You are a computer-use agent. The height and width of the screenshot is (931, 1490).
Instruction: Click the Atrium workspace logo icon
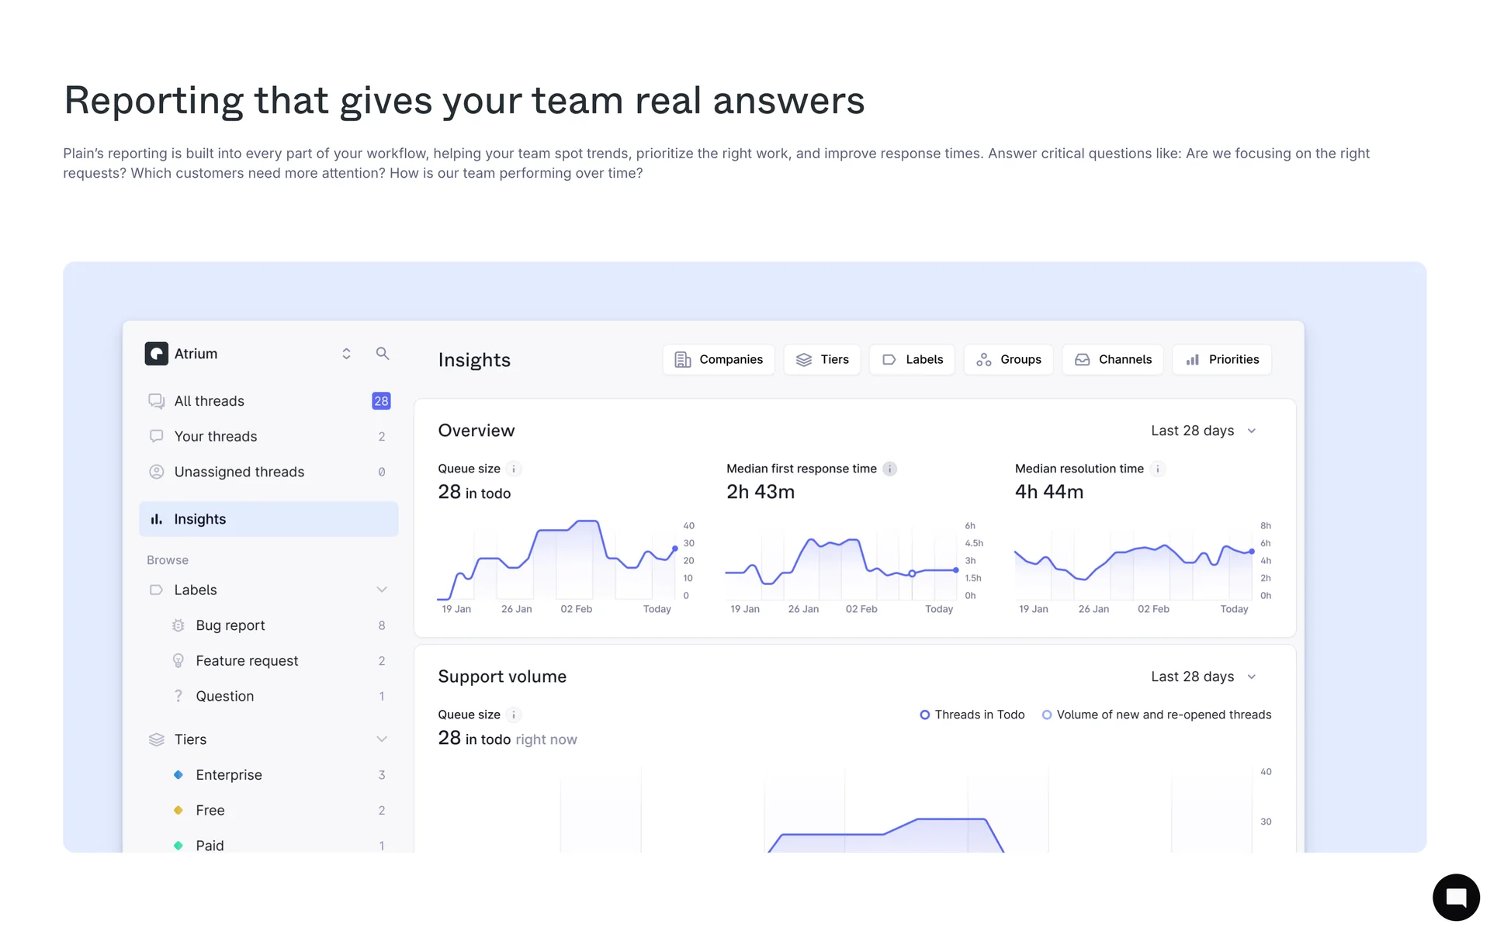pyautogui.click(x=157, y=354)
